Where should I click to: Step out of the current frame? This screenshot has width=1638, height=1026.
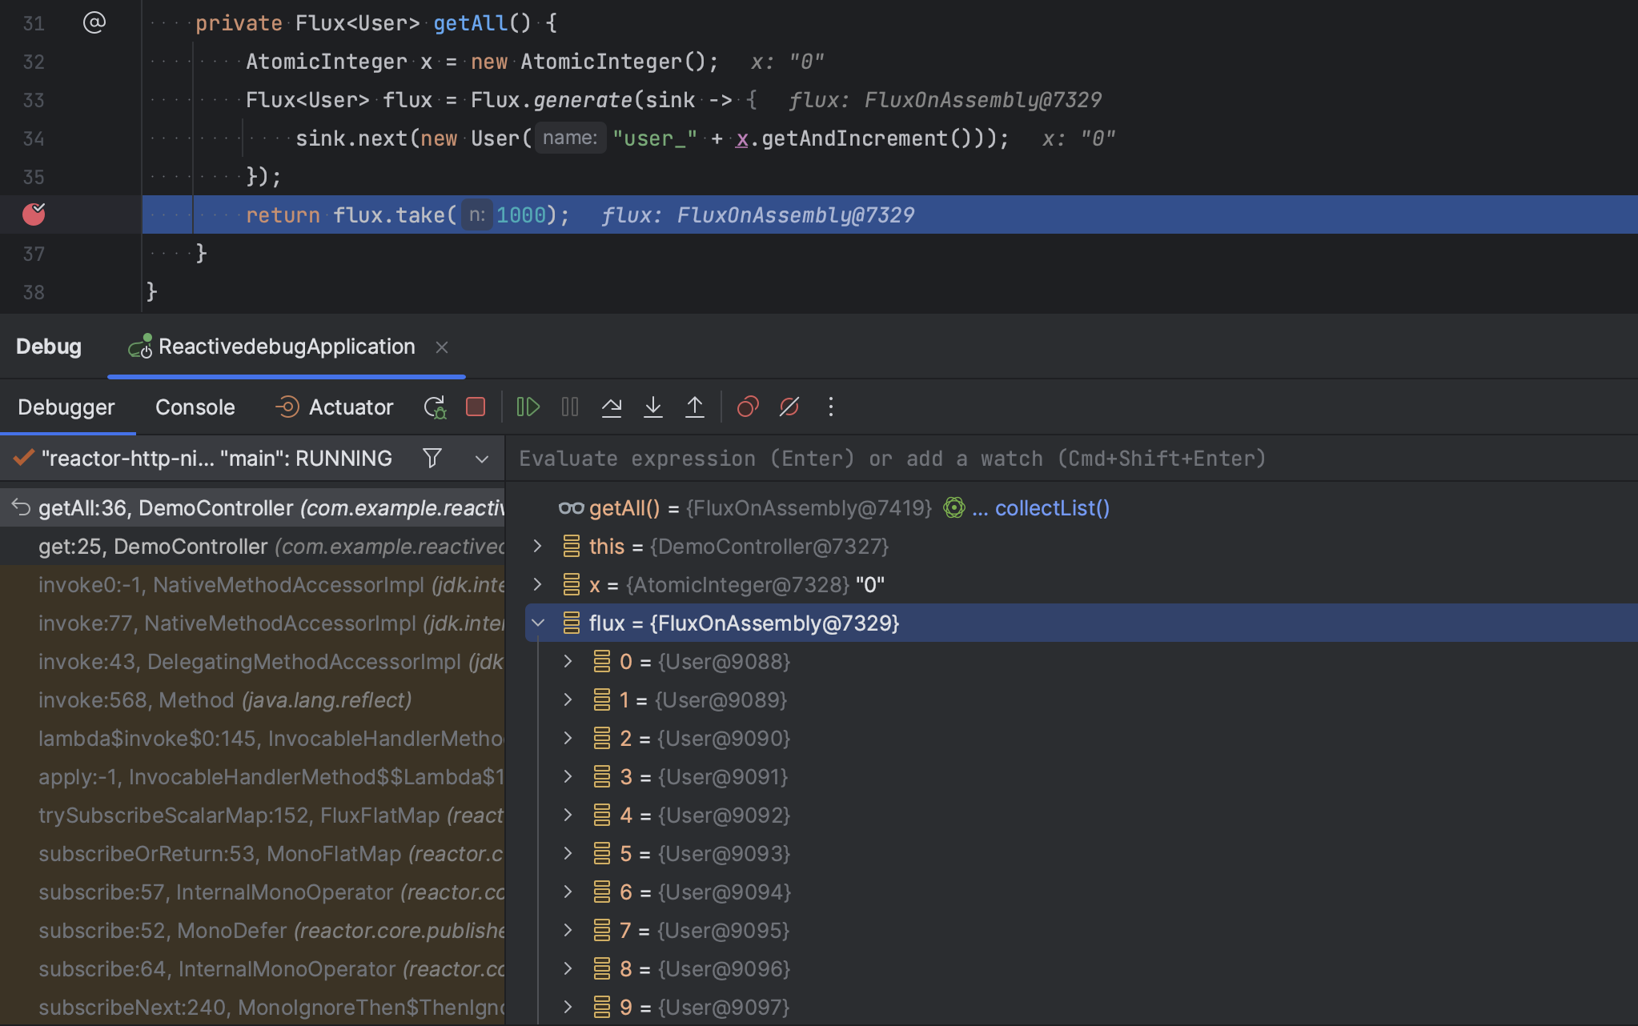point(695,407)
